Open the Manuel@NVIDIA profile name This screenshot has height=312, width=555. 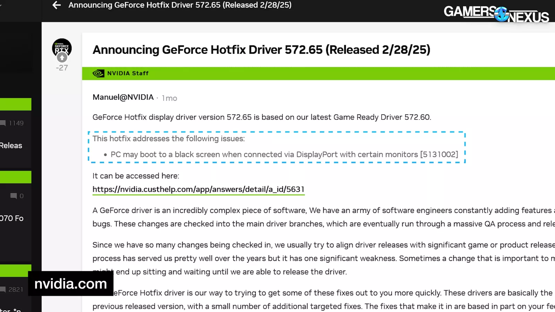(x=123, y=97)
